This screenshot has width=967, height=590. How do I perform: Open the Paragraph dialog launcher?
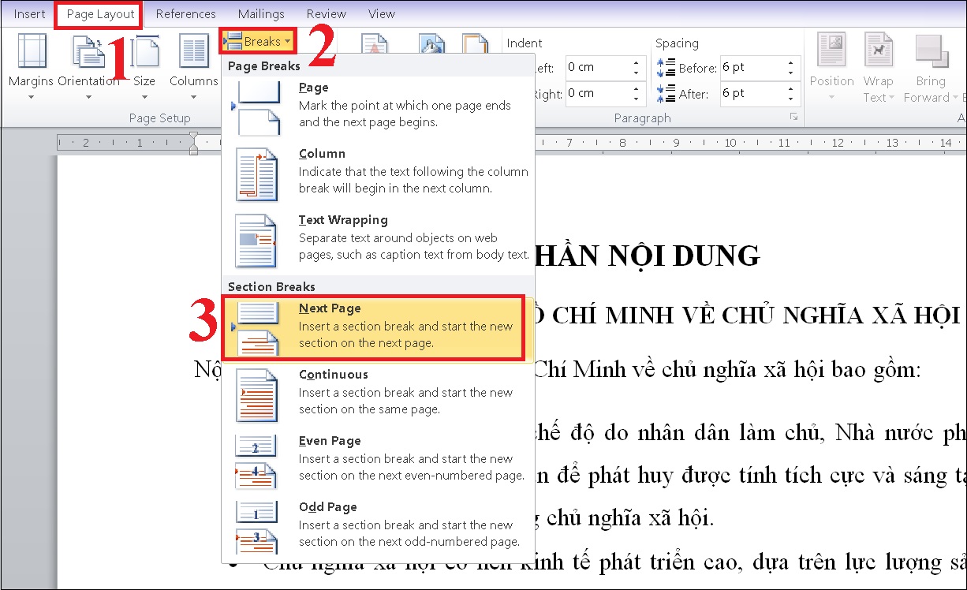pos(795,118)
